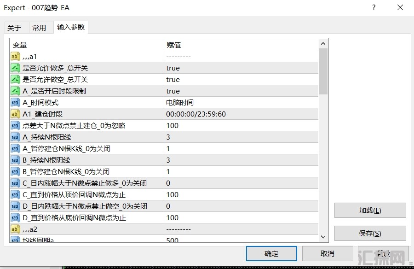Click the scroll down arrow of parameter list
This screenshot has height=269, width=414.
(323, 237)
